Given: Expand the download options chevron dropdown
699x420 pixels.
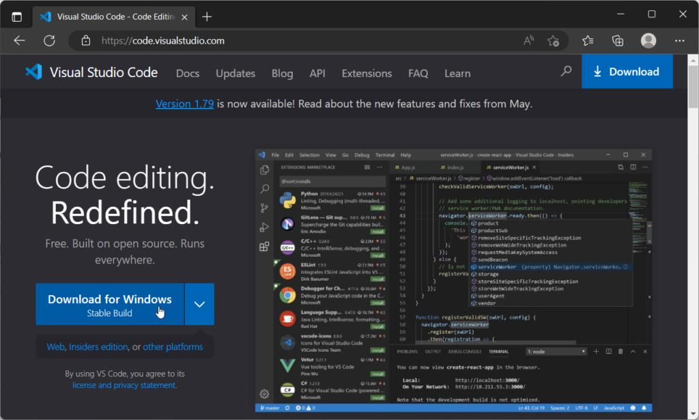Looking at the screenshot, I should (x=200, y=305).
